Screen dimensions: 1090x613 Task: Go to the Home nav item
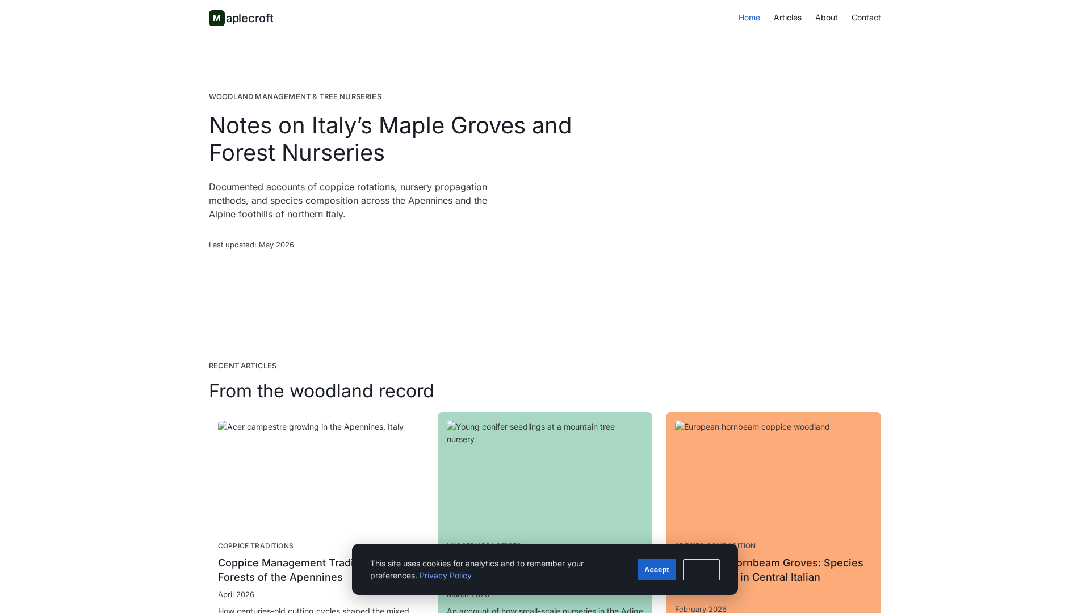(749, 18)
